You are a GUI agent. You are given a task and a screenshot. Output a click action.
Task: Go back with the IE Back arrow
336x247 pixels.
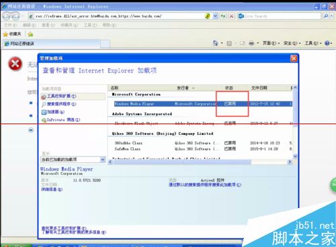click(x=7, y=16)
